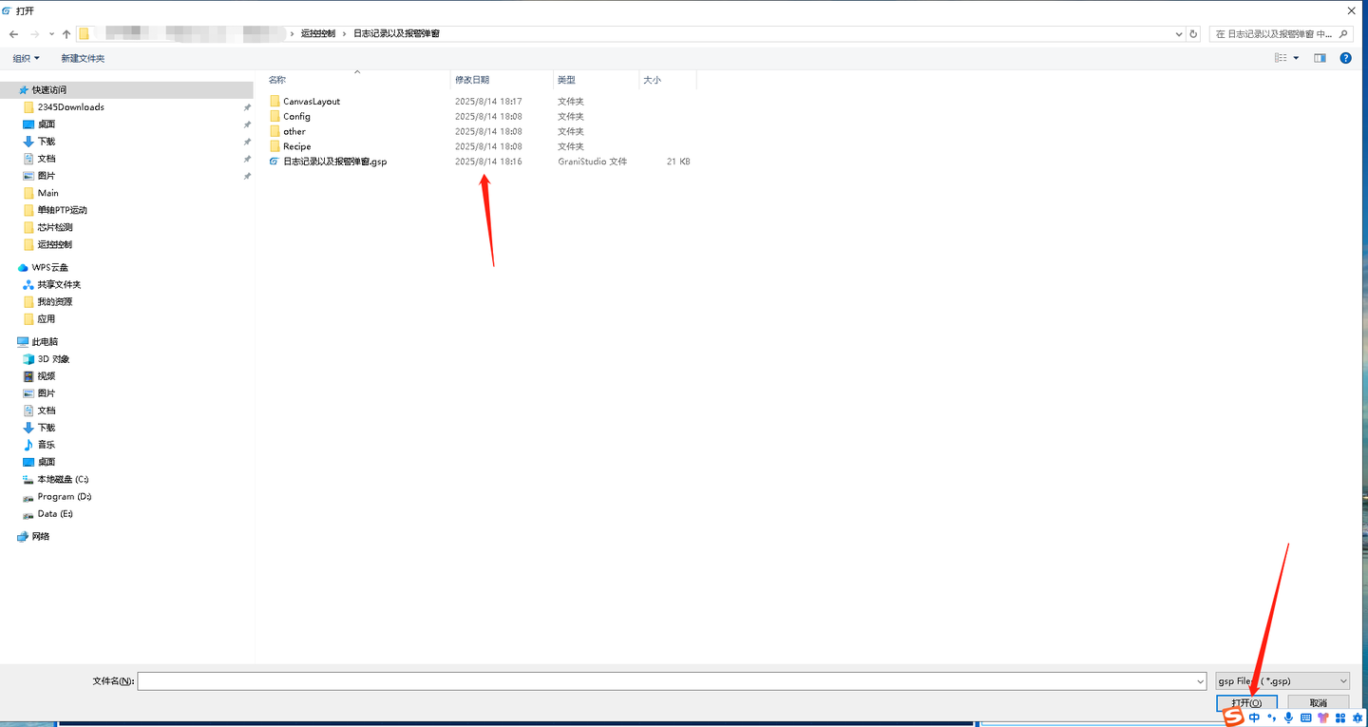The height and width of the screenshot is (727, 1368).
Task: Click 运控控制 in the address breadcrumb
Action: [318, 34]
